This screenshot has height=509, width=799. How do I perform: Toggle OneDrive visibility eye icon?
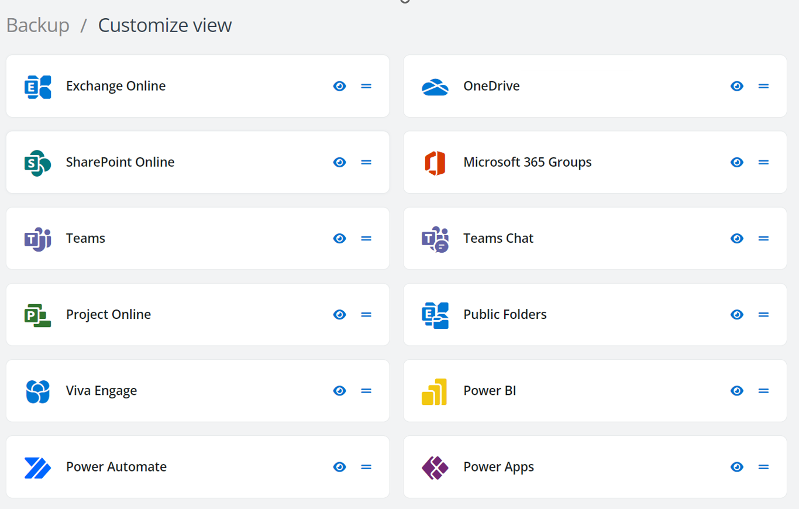click(x=736, y=86)
